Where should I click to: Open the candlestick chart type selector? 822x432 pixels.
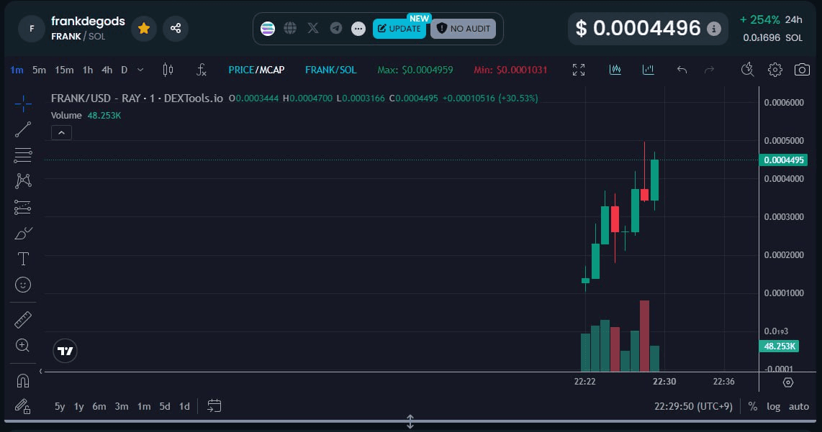tap(168, 70)
